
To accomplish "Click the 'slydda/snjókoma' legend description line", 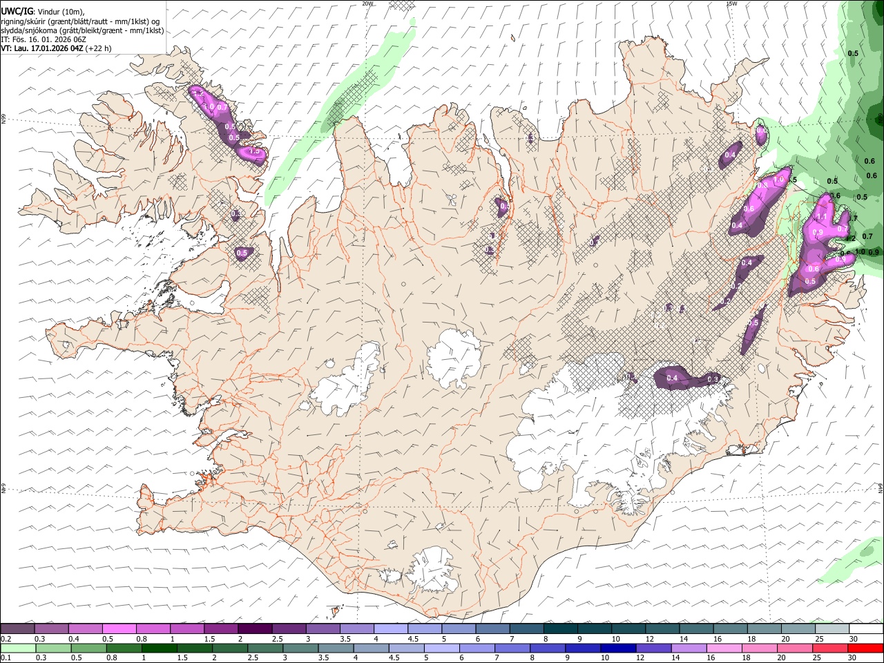I will [x=82, y=30].
